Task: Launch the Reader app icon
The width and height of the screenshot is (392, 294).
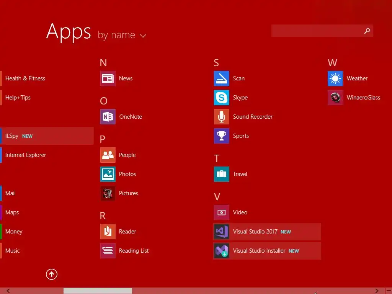Action: [108, 232]
